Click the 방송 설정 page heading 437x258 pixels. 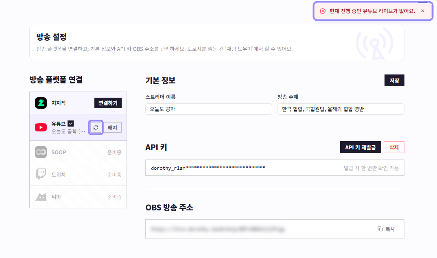pos(51,37)
